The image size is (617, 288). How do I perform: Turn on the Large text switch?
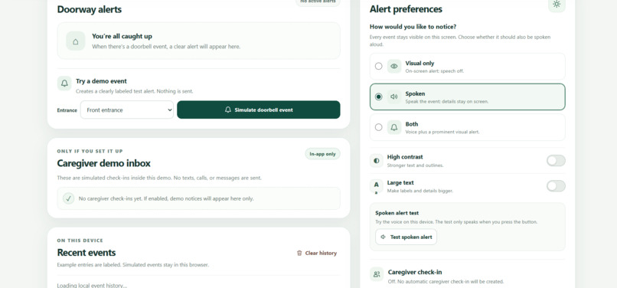click(x=556, y=186)
